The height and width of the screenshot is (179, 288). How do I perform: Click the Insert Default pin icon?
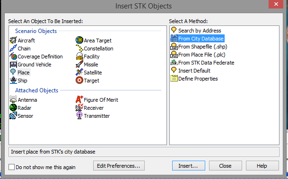(174, 70)
